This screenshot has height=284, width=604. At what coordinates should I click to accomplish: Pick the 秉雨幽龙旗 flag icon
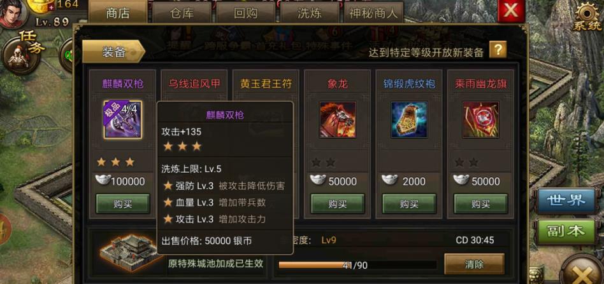coord(480,119)
